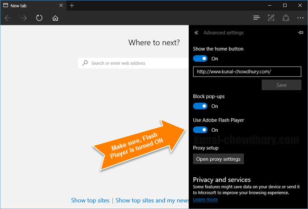Go back with the back arrow
Viewport: 308px width, 209px height.
pyautogui.click(x=8, y=18)
